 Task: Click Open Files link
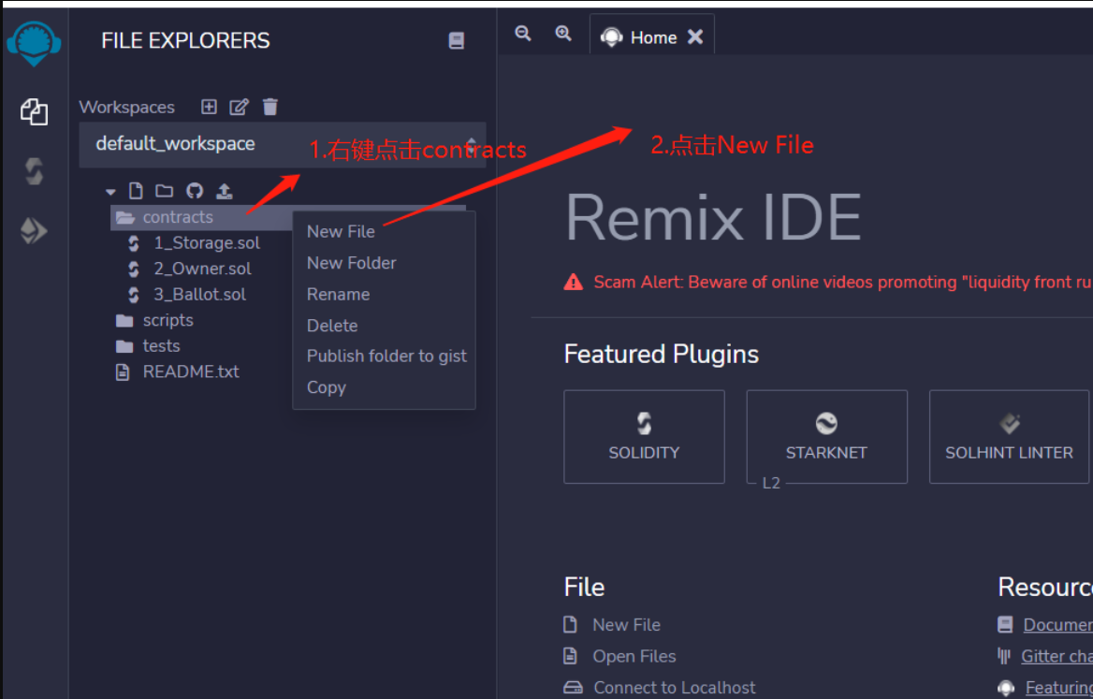pos(634,657)
